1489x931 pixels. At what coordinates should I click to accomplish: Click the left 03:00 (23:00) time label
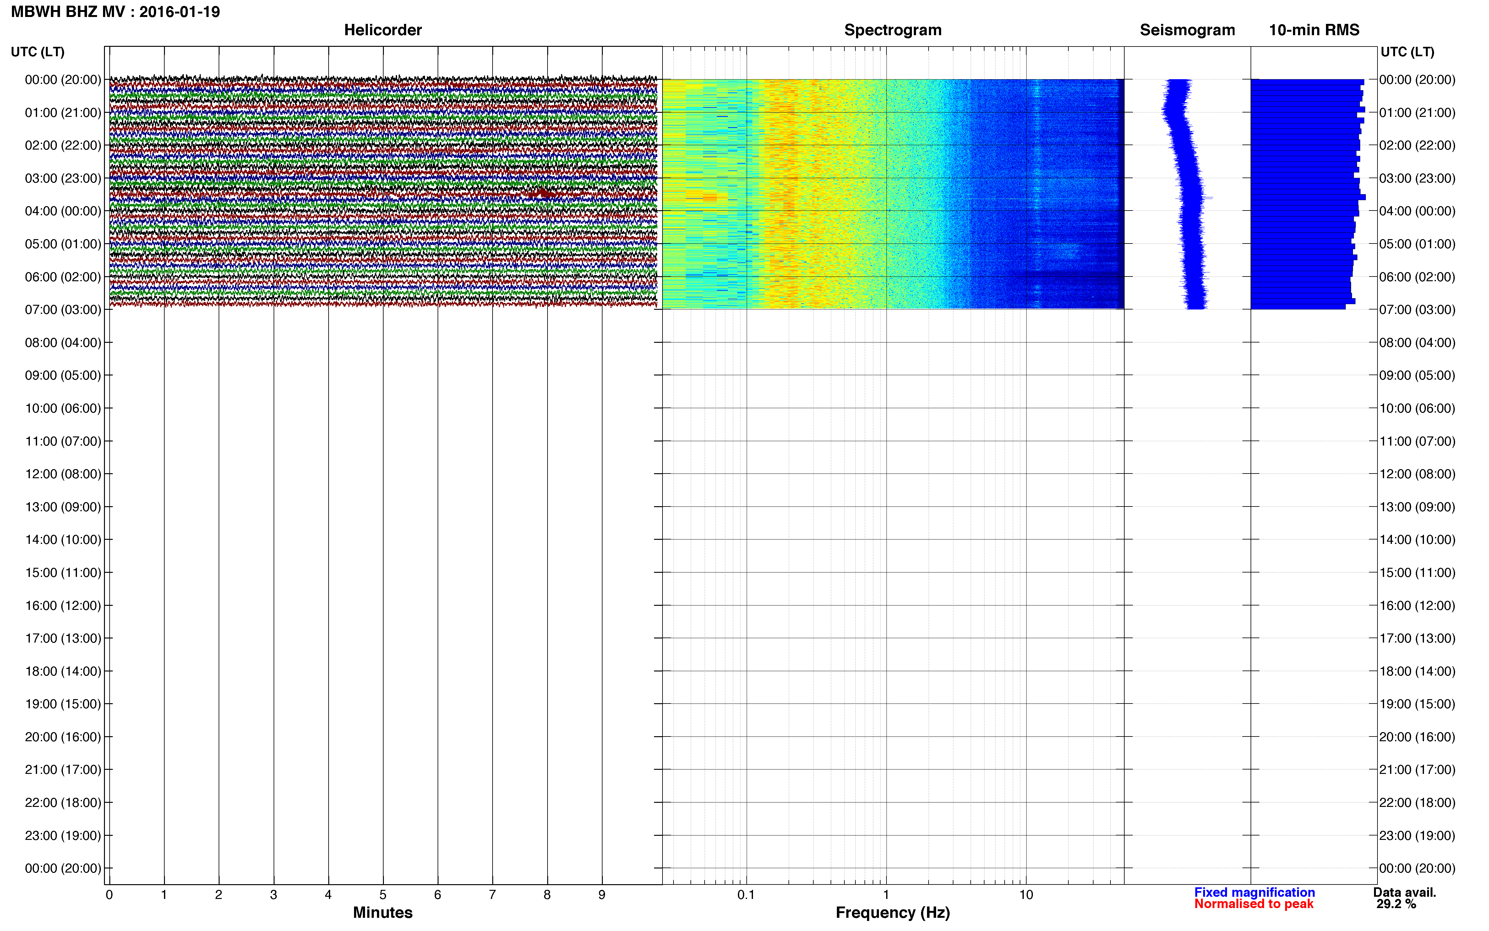[x=63, y=178]
